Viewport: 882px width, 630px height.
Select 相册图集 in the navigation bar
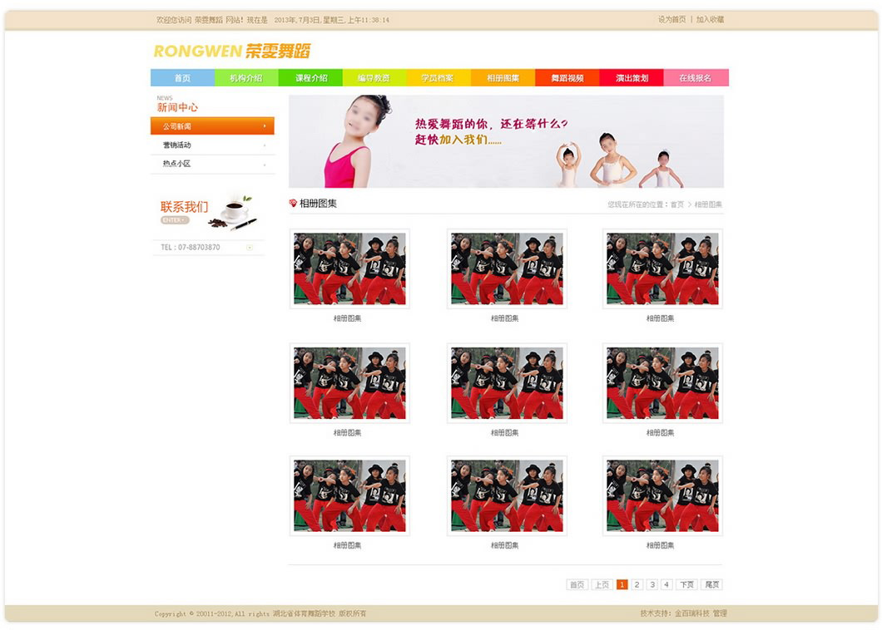pyautogui.click(x=503, y=77)
